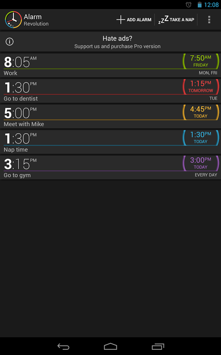Tap the Take a Nap button label
221x355 pixels.
(182, 20)
